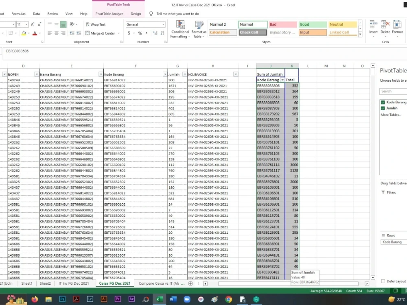Switch to the Design ribbon tab
The image size is (407, 305).
[x=136, y=13]
